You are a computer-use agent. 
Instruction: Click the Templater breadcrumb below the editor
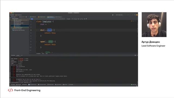38,54
